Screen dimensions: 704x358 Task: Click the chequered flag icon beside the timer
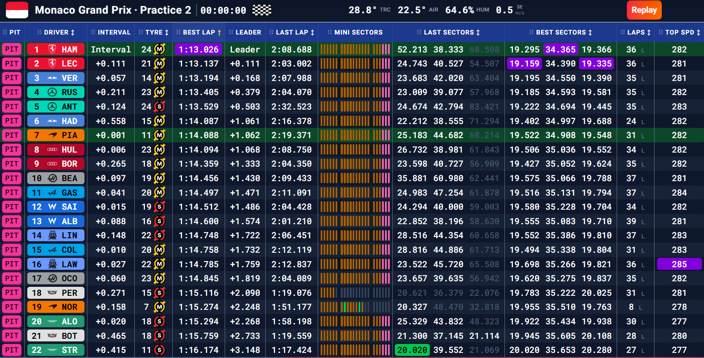click(x=262, y=10)
